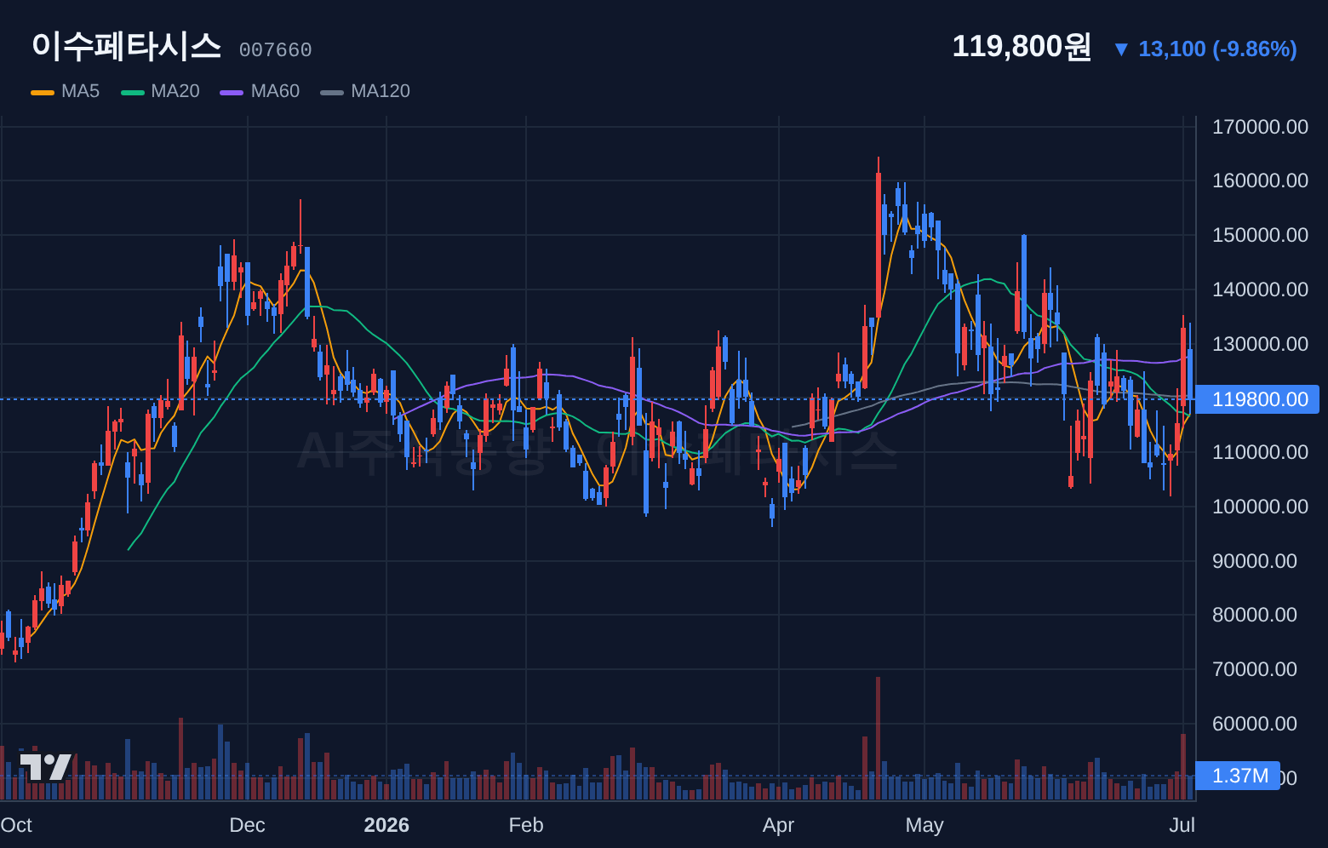Click the tallest red volume bar in late April
The image size is (1328, 848).
pyautogui.click(x=878, y=738)
